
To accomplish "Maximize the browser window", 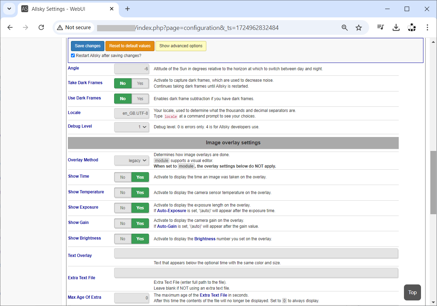I will tap(407, 9).
